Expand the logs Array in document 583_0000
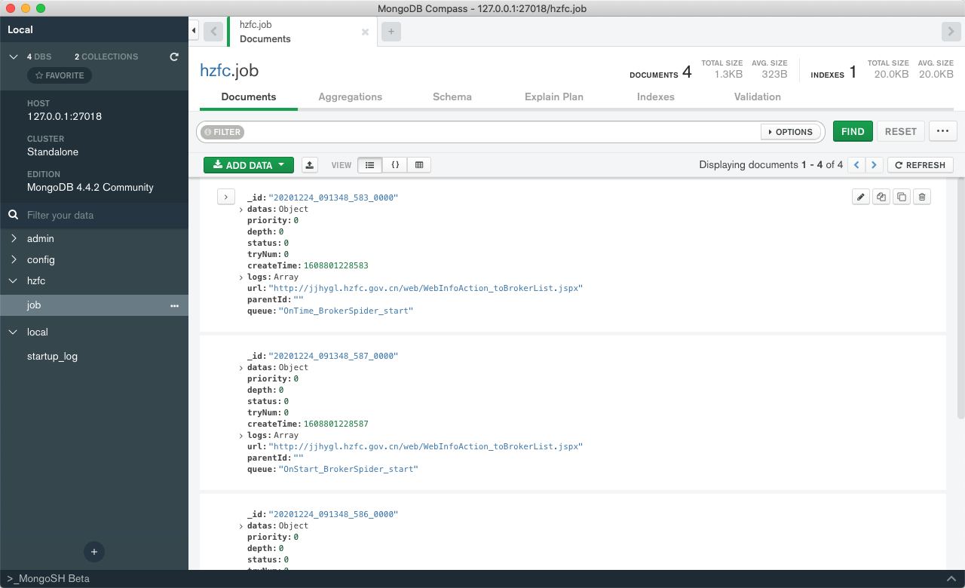 coord(241,277)
